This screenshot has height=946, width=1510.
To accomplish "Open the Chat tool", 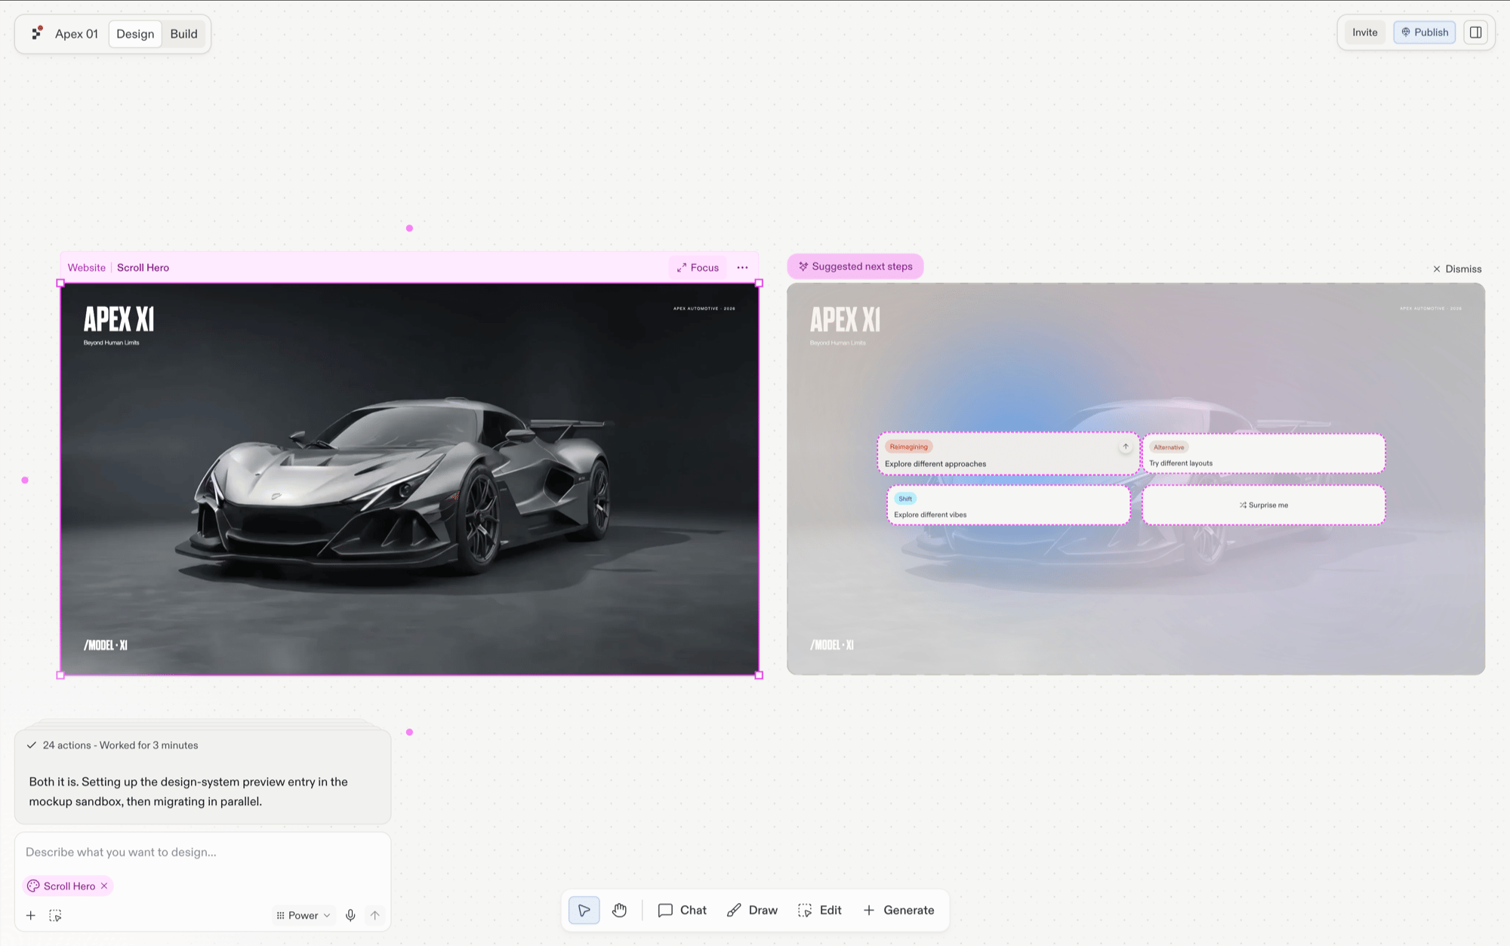I will point(683,911).
